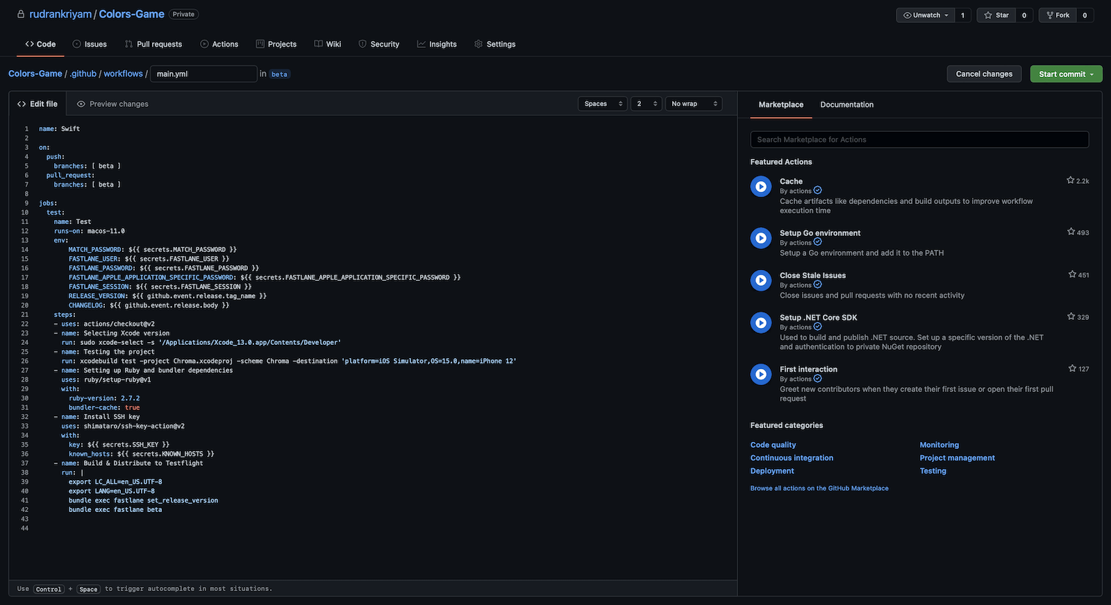The image size is (1111, 605).
Task: Open the Setup Go environment action title
Action: point(820,233)
